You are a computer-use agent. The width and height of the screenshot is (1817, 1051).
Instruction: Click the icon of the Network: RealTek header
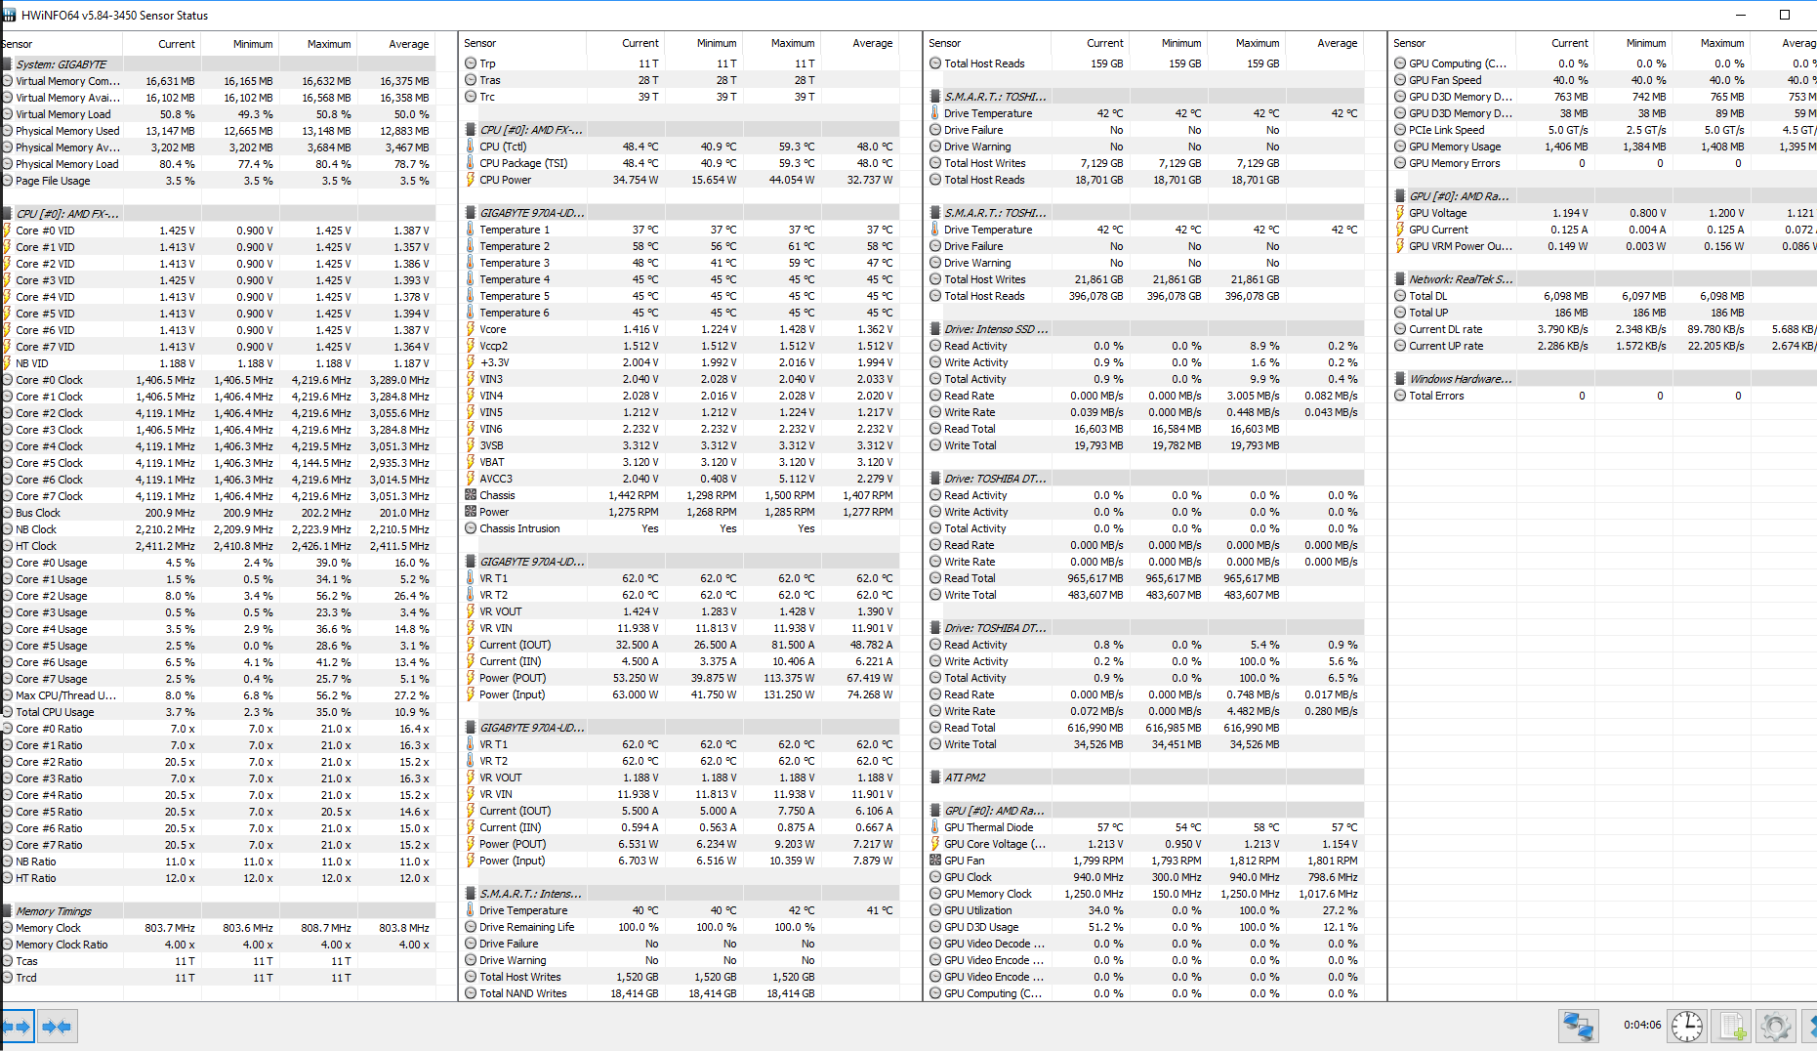click(1399, 279)
